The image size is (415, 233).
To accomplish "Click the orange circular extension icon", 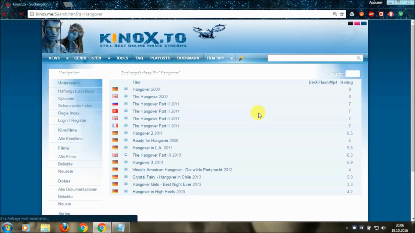I will pos(362,14).
